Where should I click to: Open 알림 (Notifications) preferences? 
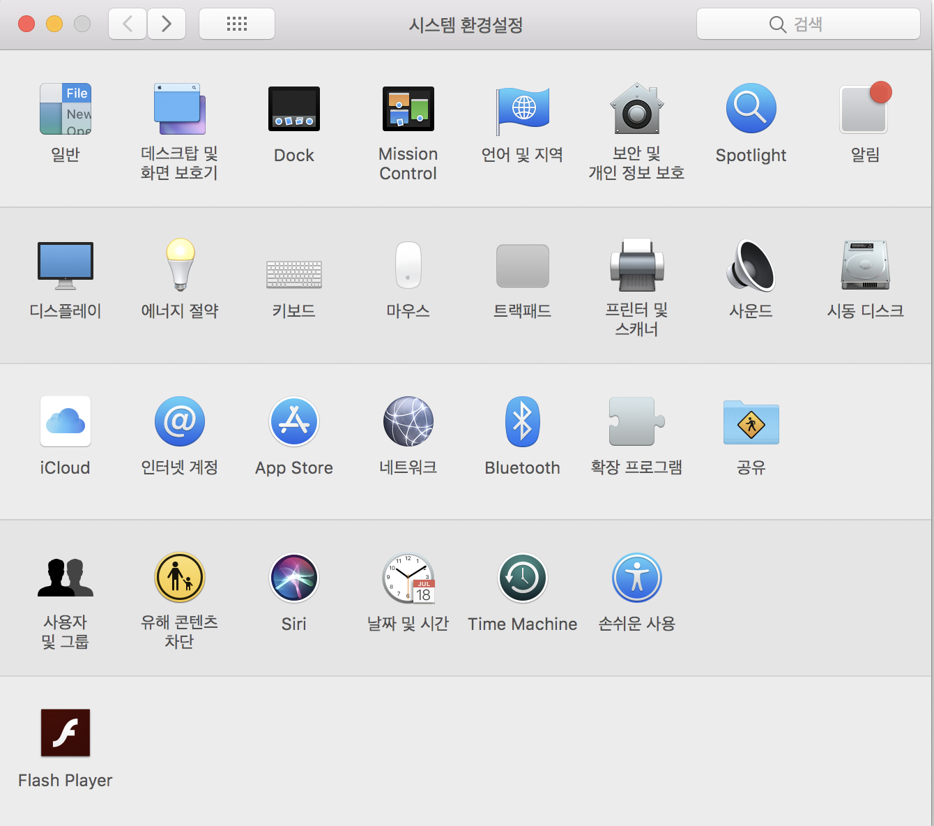[865, 107]
